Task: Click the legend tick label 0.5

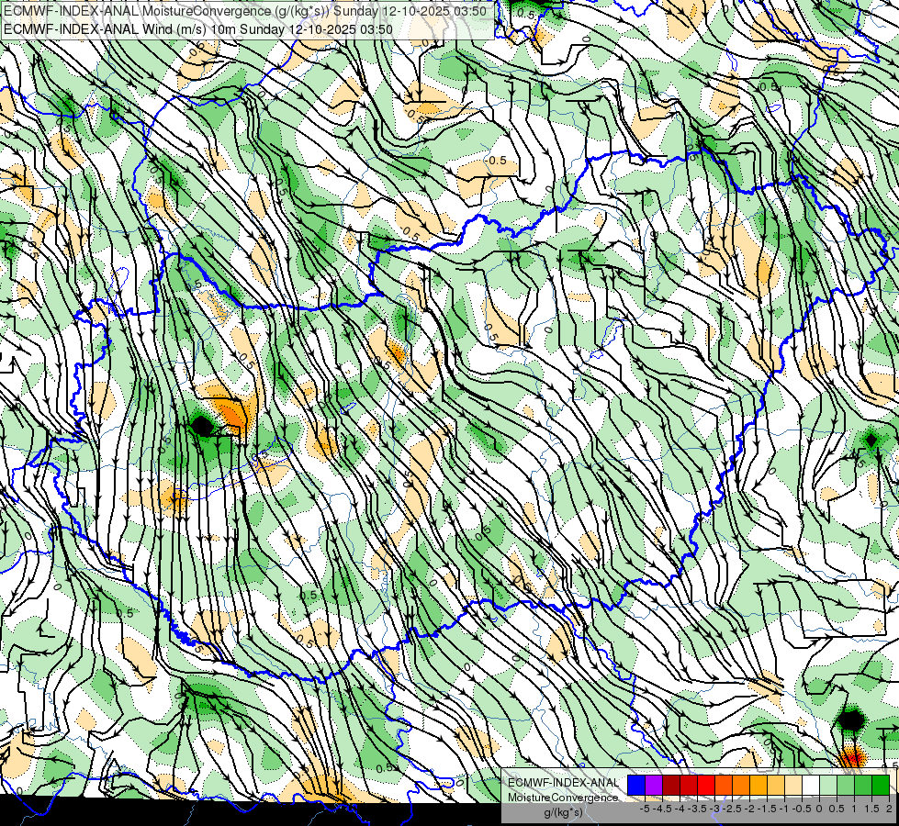Action: 837,809
